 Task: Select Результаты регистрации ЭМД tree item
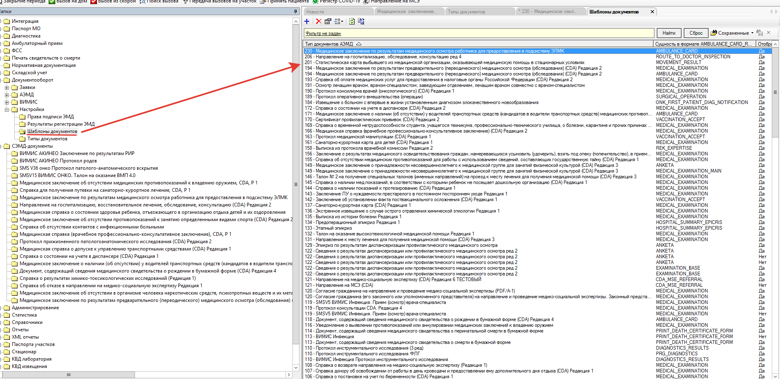tap(61, 124)
